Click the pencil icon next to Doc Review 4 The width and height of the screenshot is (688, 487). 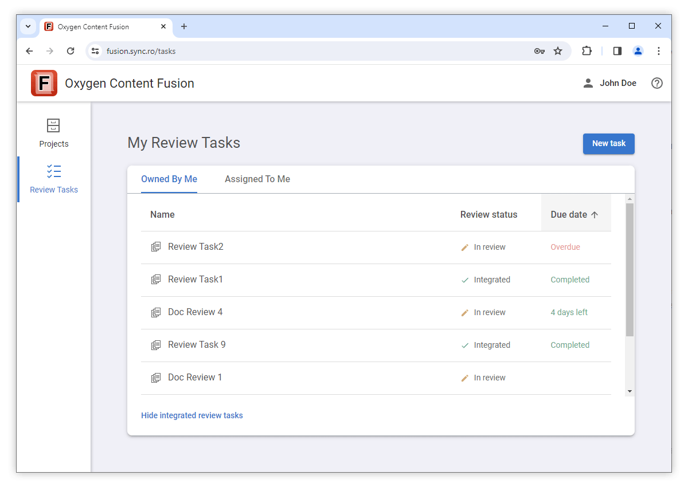click(464, 312)
